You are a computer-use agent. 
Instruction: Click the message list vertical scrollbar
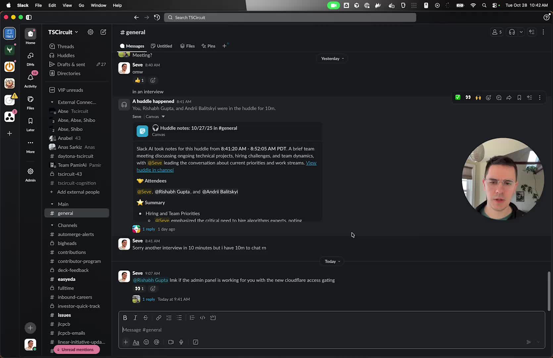coord(549,291)
